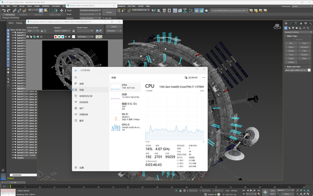Toggle alpha channel display in frame window
The width and height of the screenshot is (313, 196).
tap(66, 37)
